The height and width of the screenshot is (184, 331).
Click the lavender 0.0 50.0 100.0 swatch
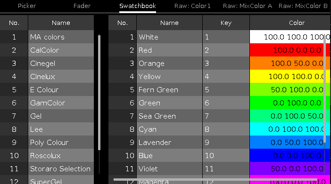click(290, 142)
